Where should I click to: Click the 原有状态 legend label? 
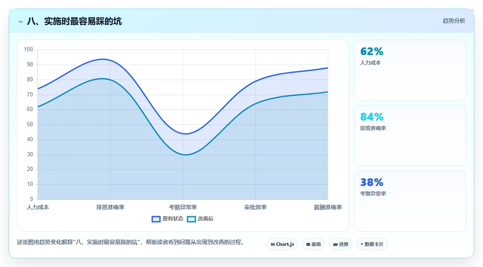coord(173,219)
